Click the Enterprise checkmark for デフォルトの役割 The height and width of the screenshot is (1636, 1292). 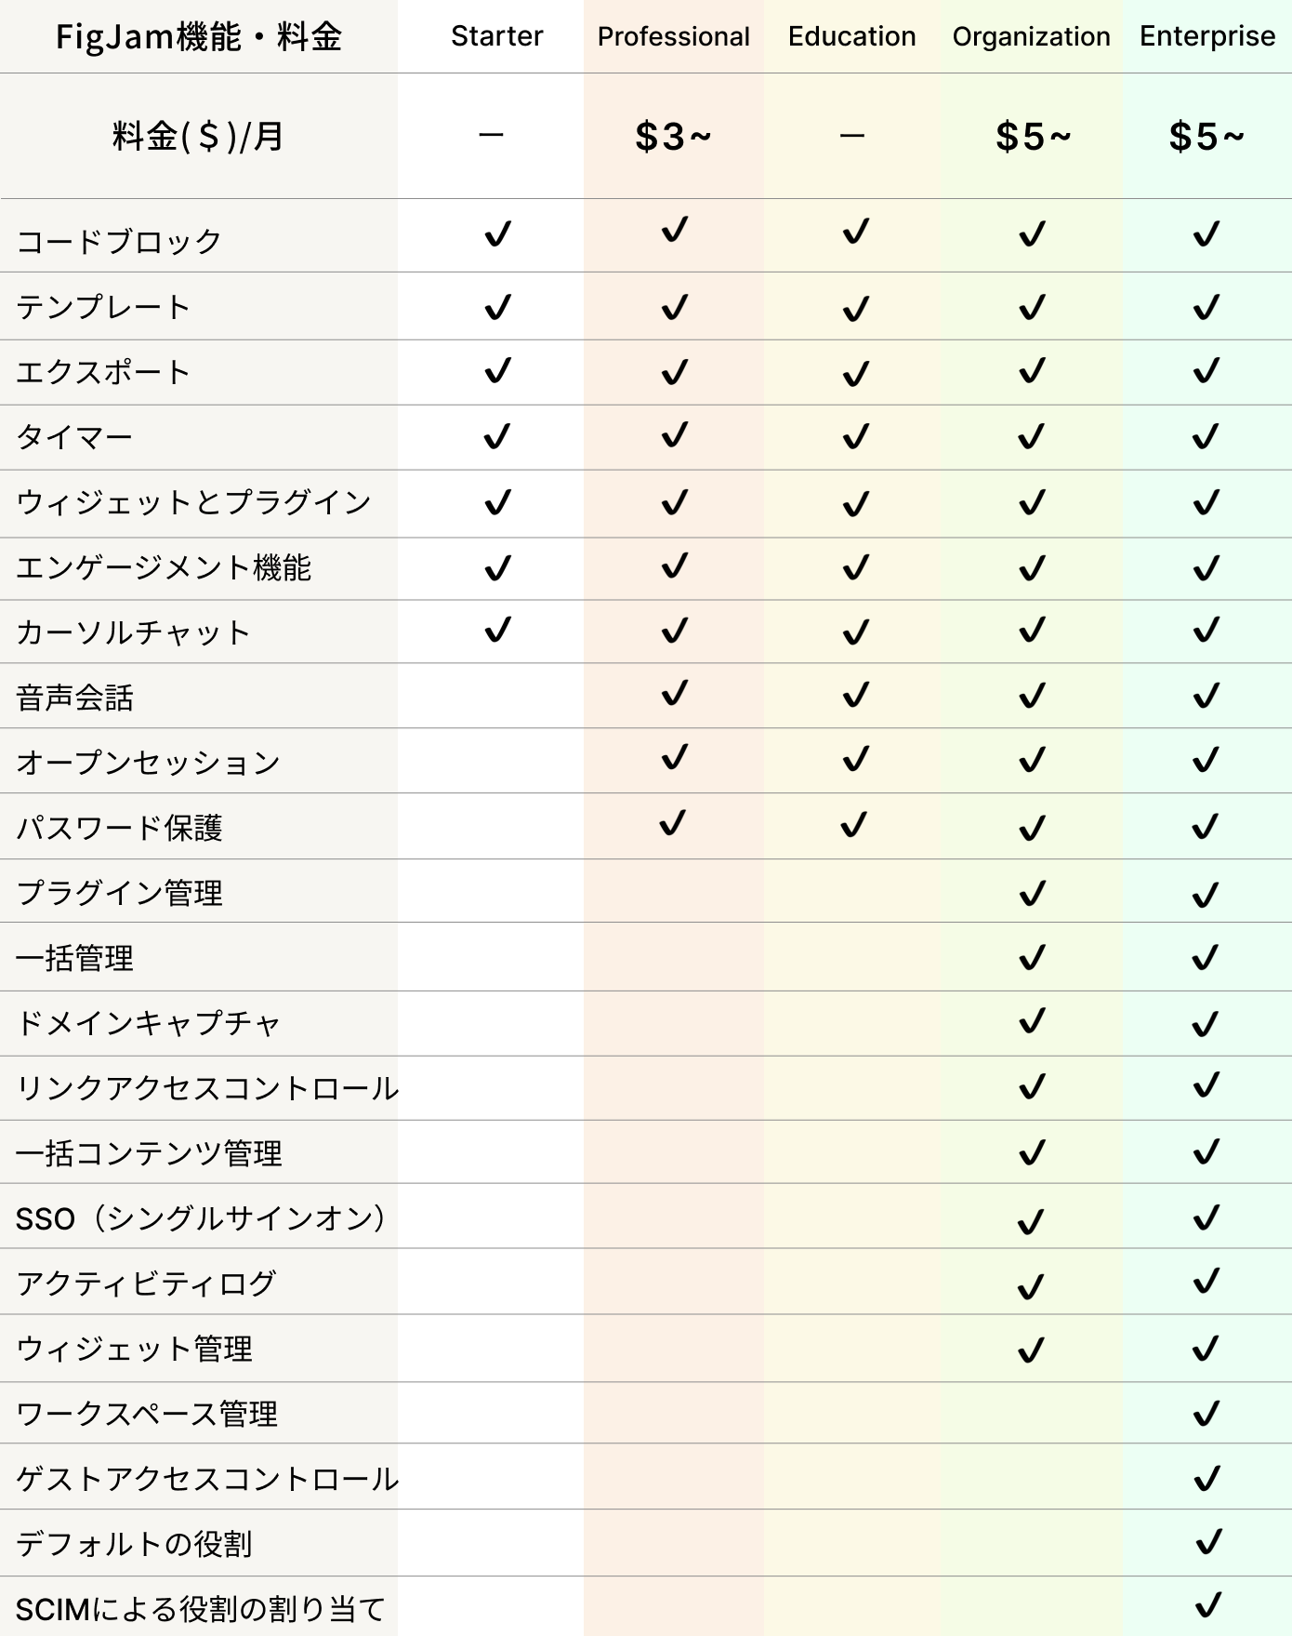1208,1542
